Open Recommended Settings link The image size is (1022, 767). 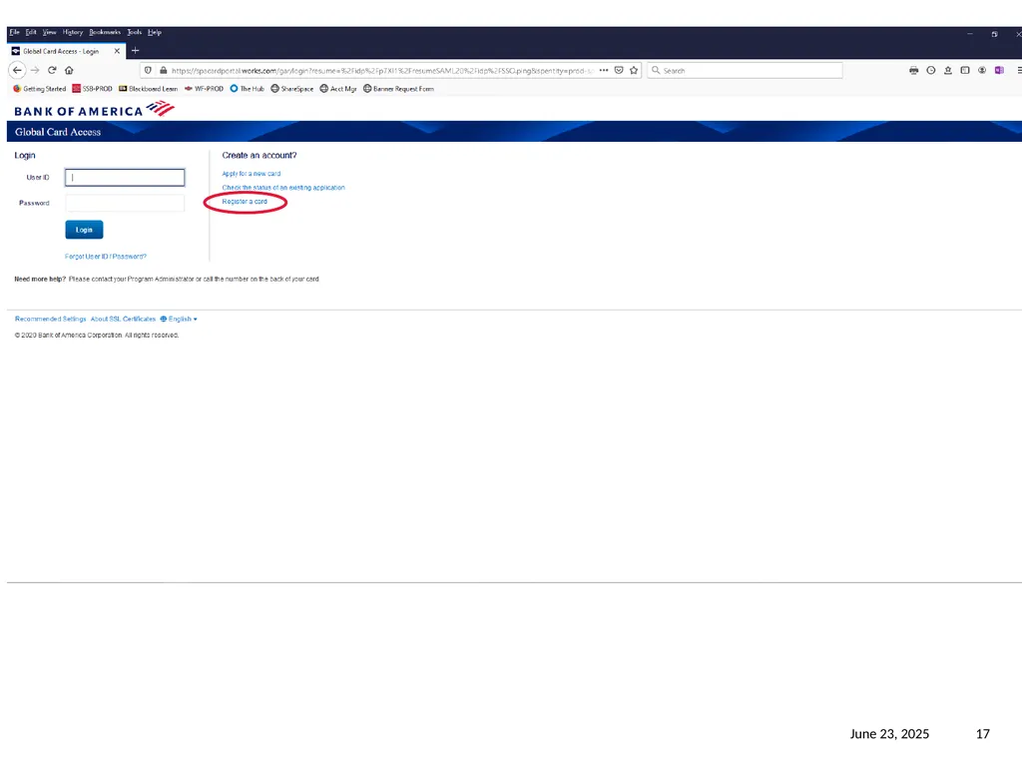(x=50, y=319)
